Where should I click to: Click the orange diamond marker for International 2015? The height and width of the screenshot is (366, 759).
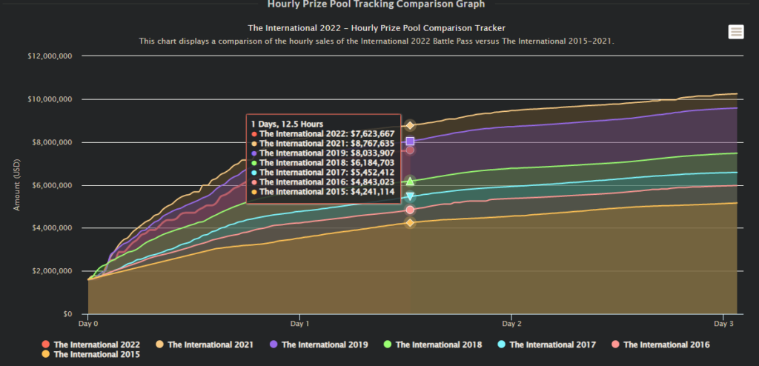(x=410, y=223)
